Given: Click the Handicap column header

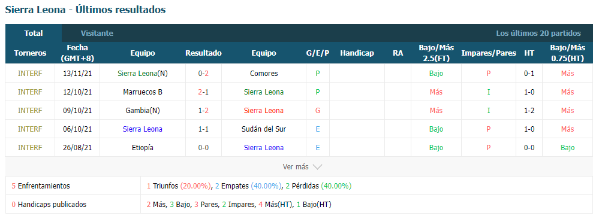Looking at the screenshot, I should click(x=357, y=53).
